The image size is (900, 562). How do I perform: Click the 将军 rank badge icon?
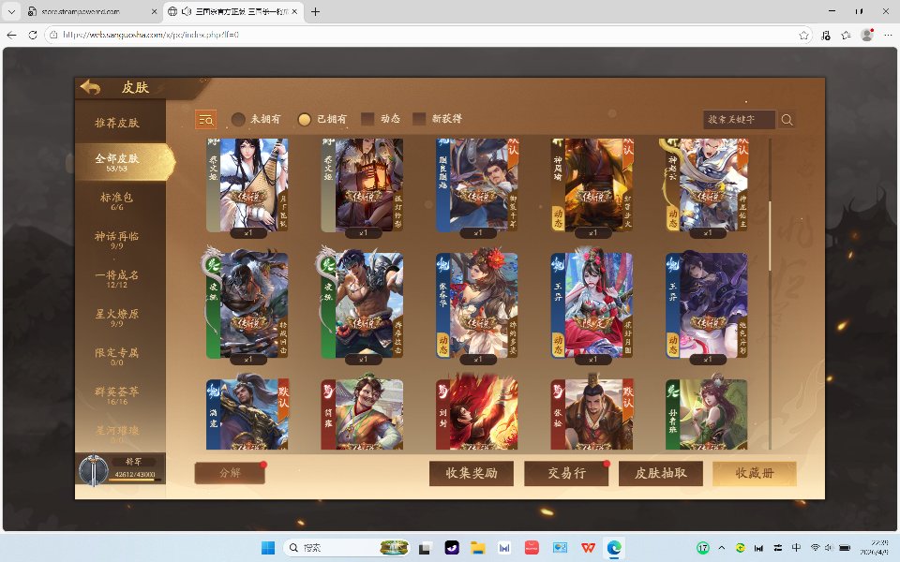[x=92, y=469]
